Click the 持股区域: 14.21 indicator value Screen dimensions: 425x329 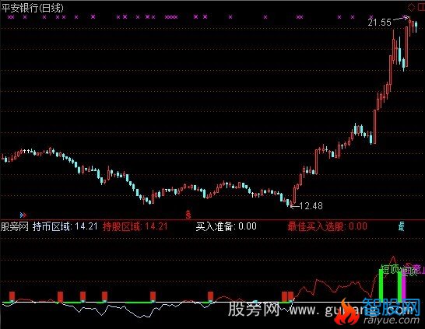click(135, 226)
